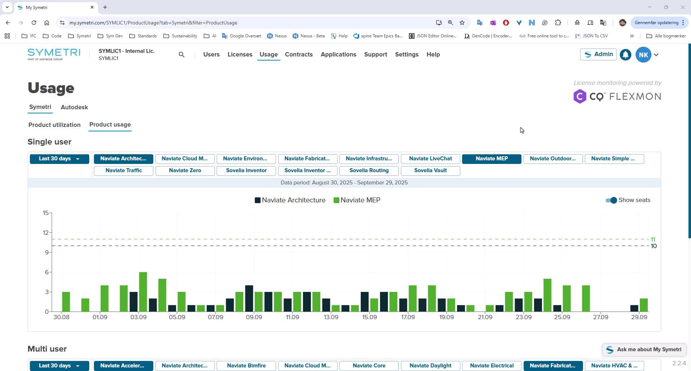Go back with browser back arrow
The height and width of the screenshot is (371, 691).
tap(8, 23)
